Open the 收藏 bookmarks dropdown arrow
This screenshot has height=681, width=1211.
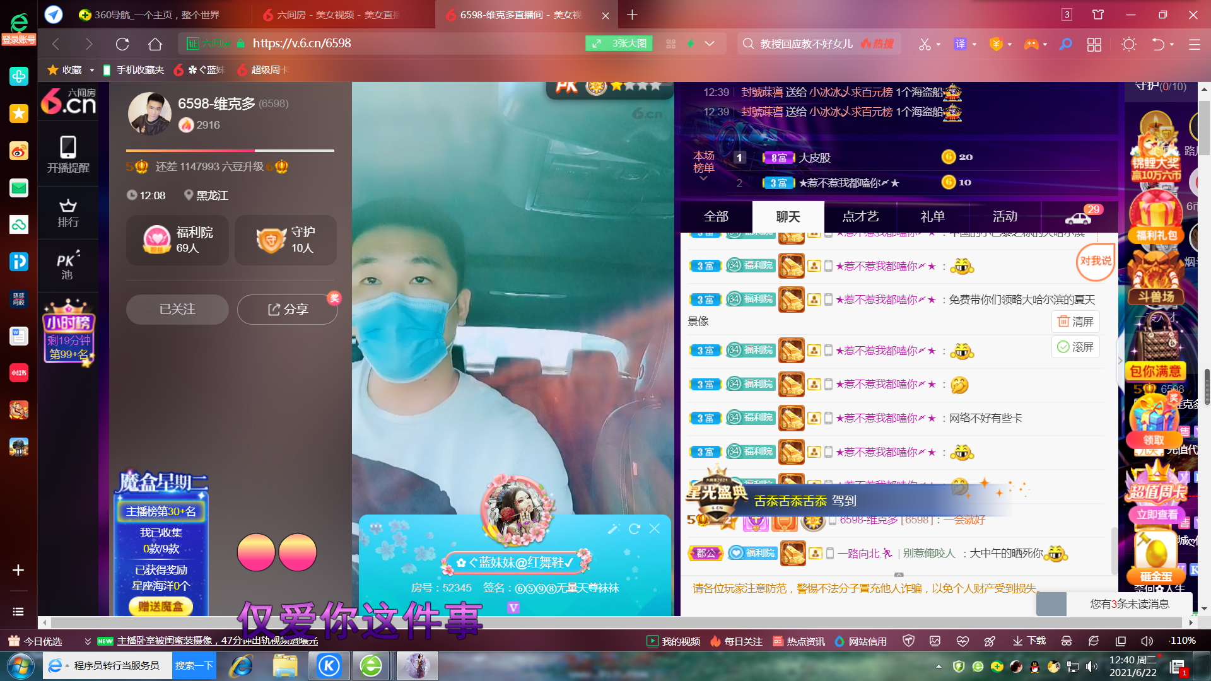pyautogui.click(x=91, y=70)
